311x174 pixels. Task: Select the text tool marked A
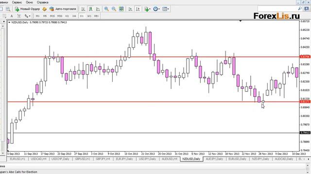(x=12, y=16)
